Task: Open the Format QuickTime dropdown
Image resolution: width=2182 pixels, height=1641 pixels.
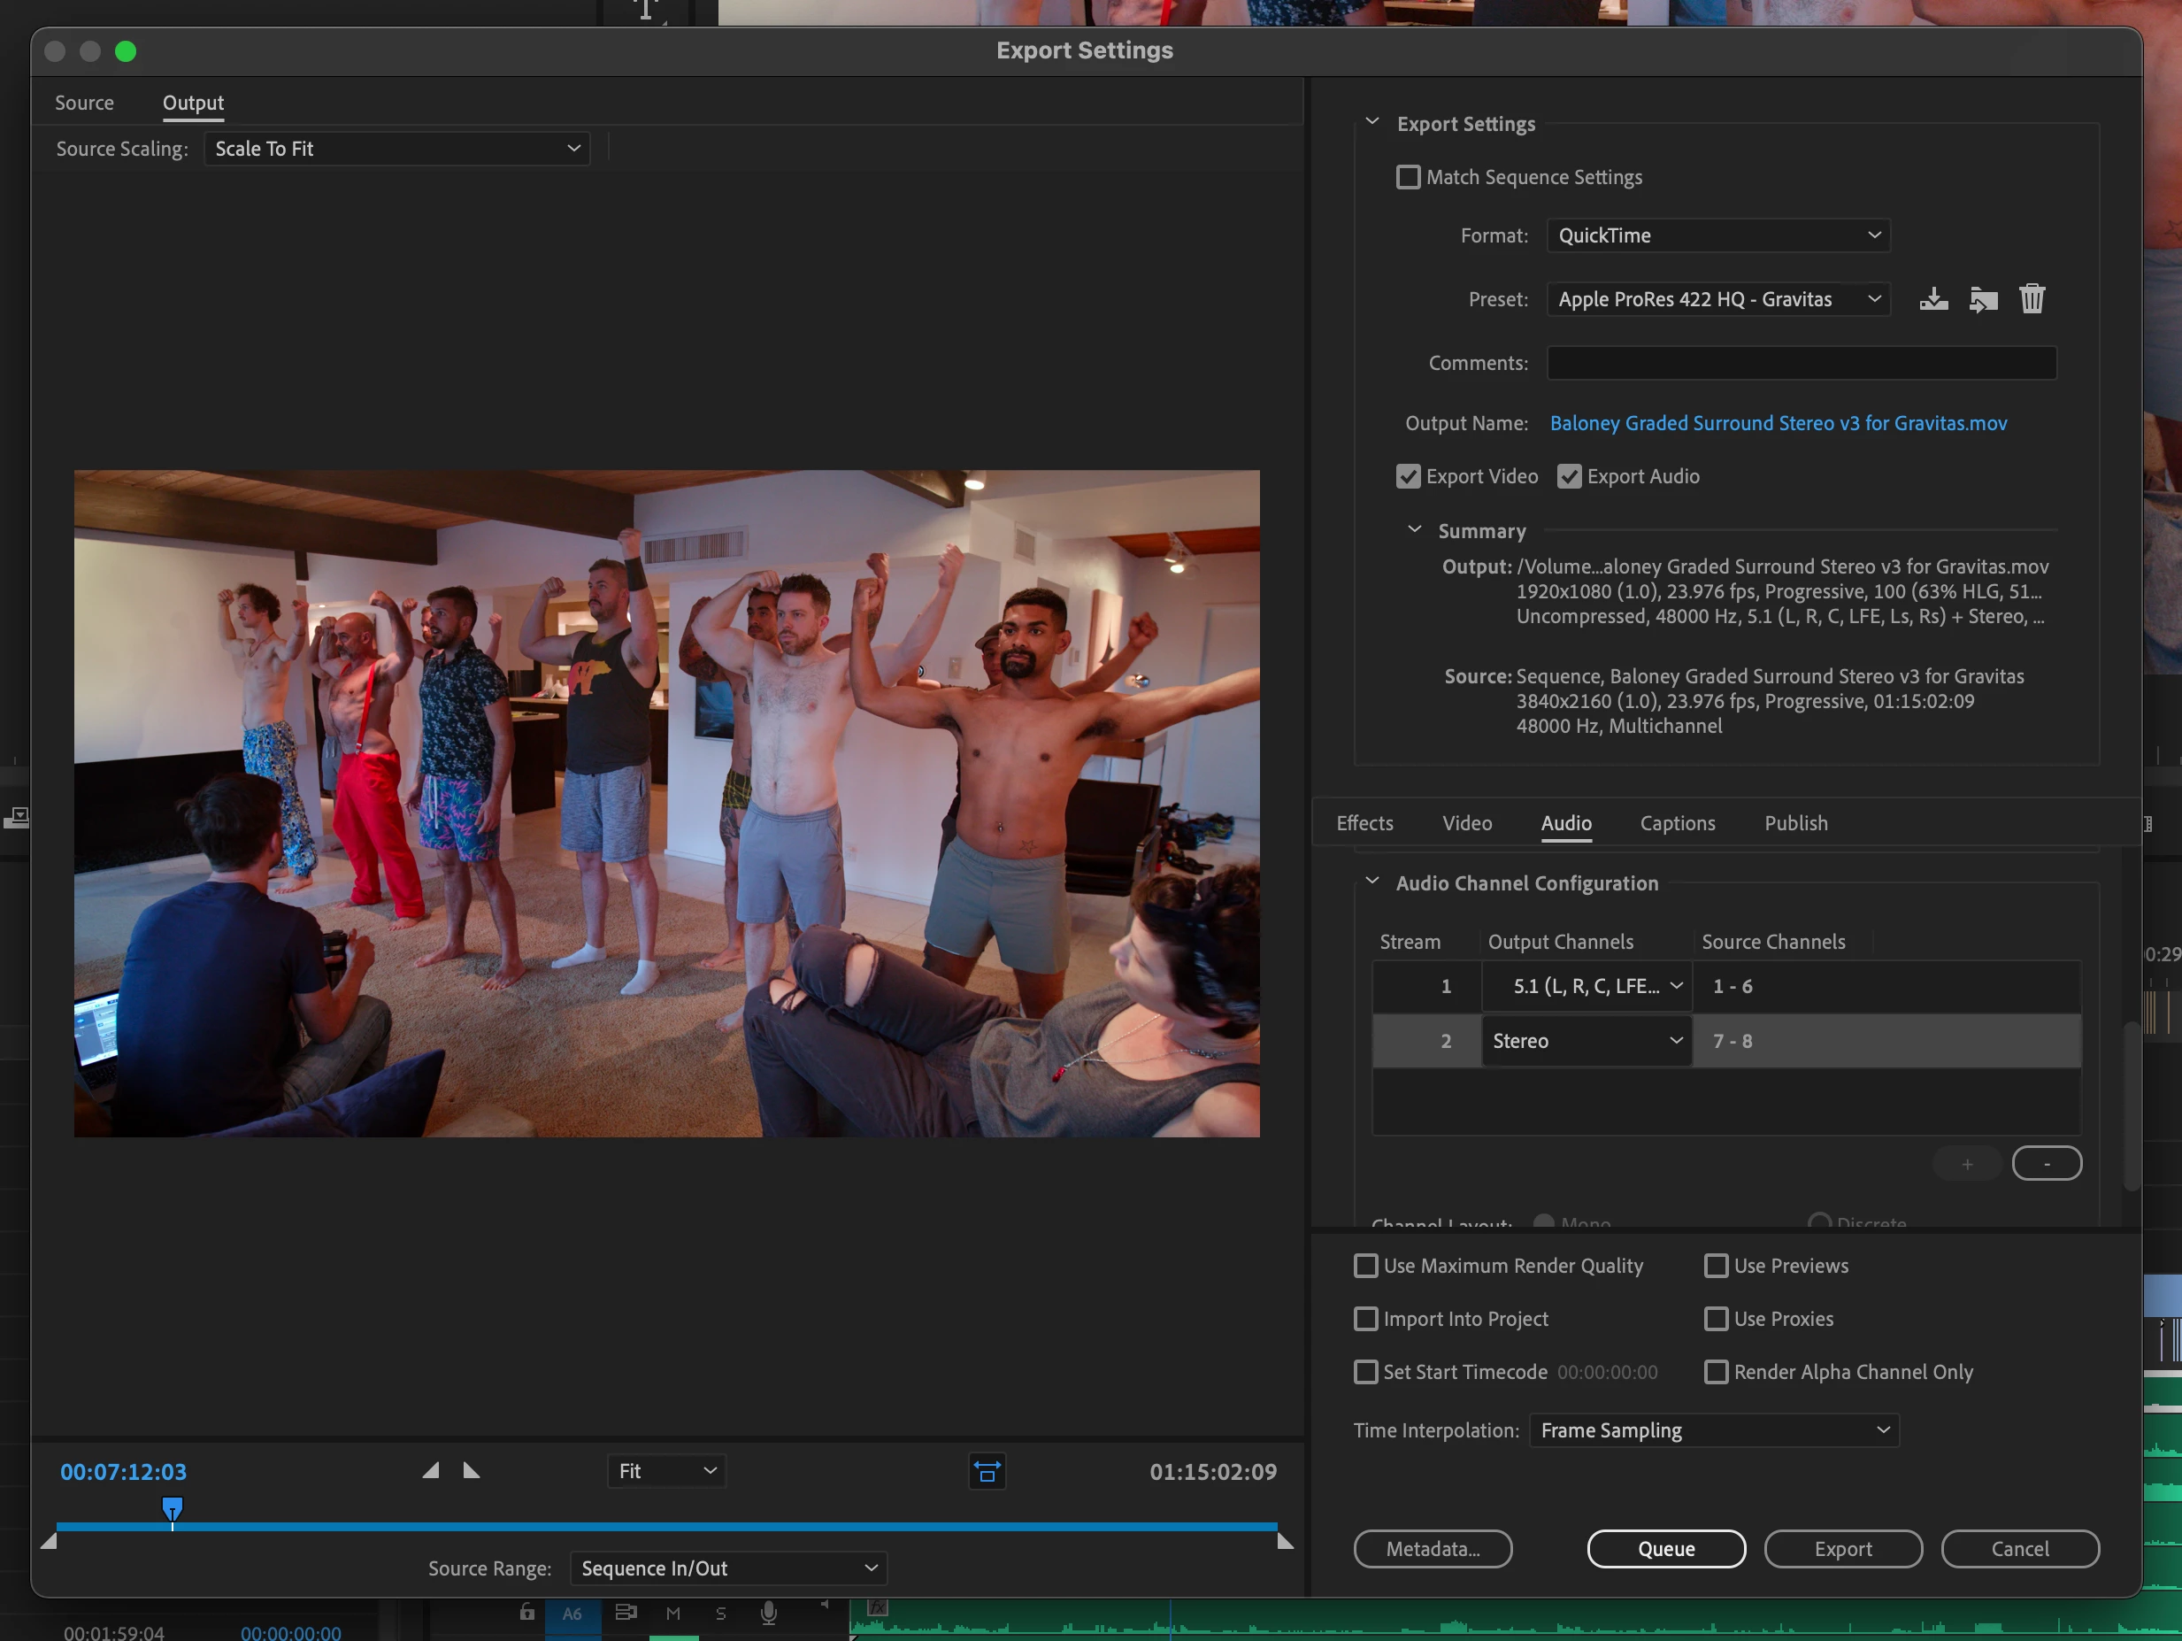Action: pos(1717,235)
